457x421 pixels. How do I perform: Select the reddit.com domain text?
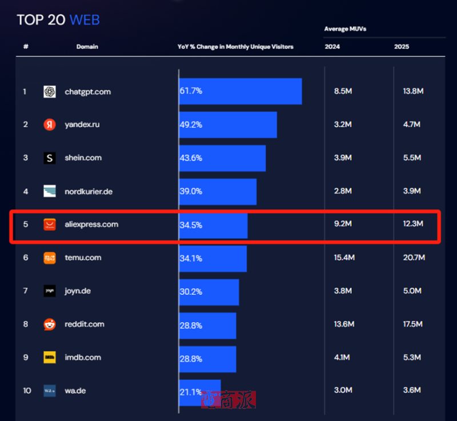click(85, 324)
